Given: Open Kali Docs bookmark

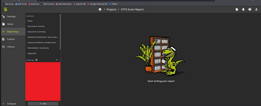Looking at the screenshot, I should (34, 4).
